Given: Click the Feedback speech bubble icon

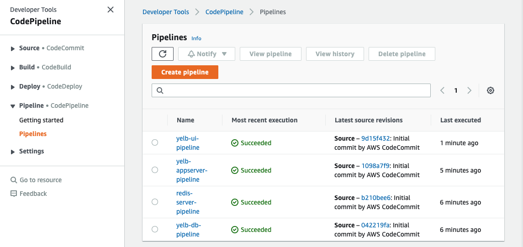Looking at the screenshot, I should click(14, 194).
